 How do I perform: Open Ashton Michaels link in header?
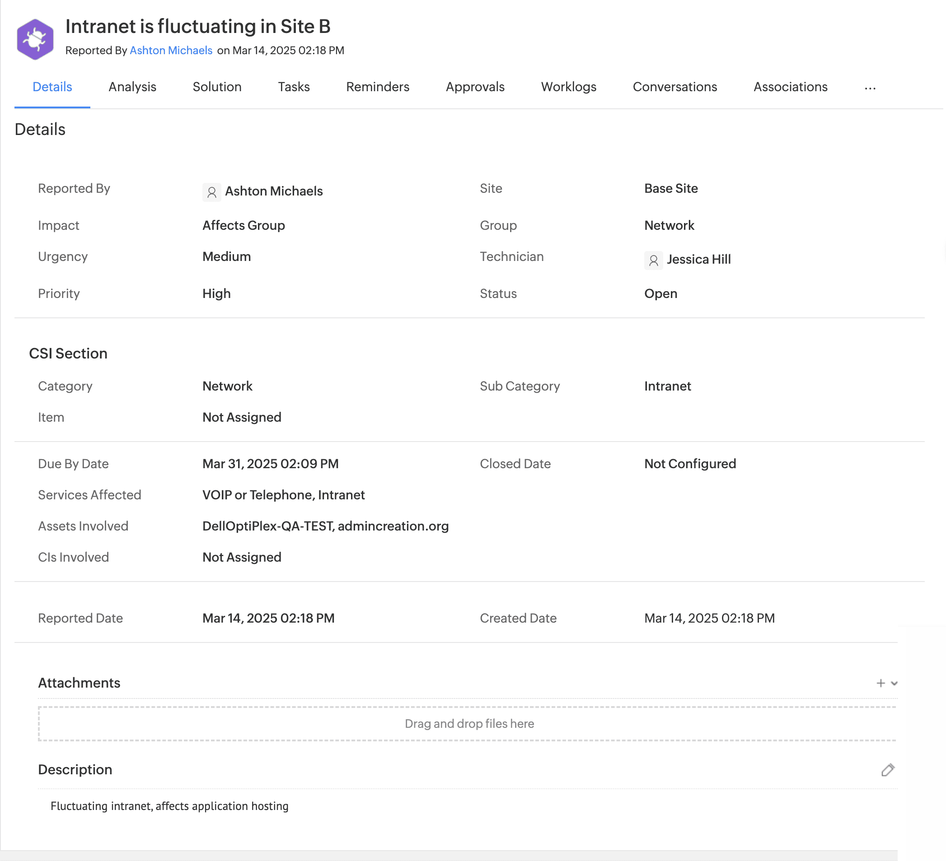(x=171, y=51)
